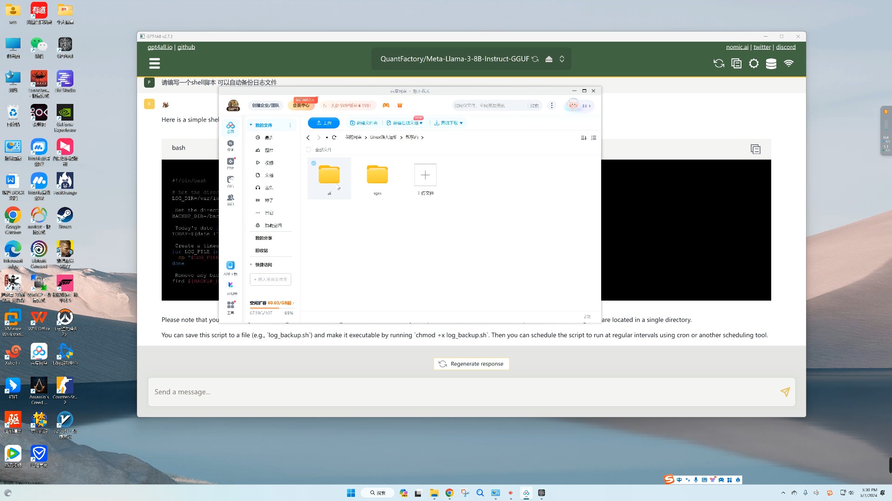Open the music category with headphone icon
892x501 pixels.
point(264,188)
